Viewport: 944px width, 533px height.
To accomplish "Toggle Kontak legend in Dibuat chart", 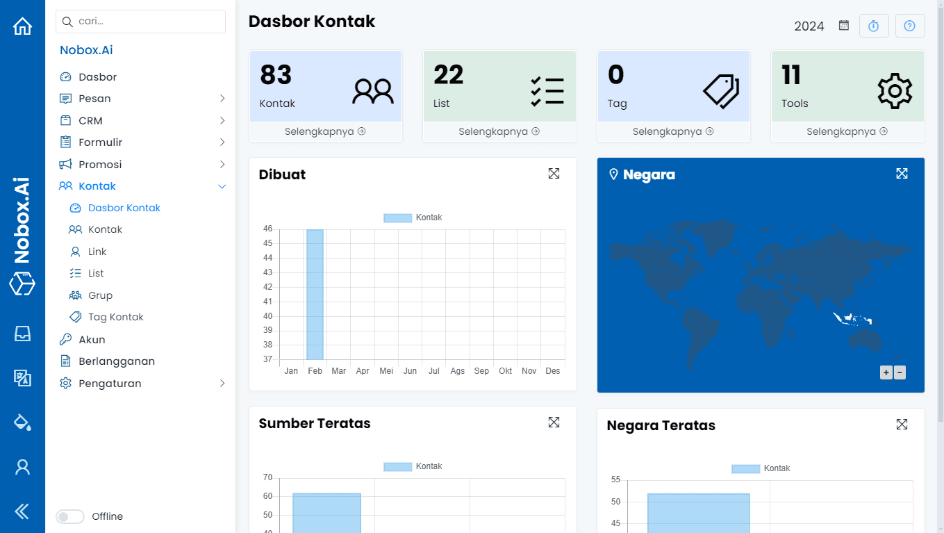I will coord(413,218).
